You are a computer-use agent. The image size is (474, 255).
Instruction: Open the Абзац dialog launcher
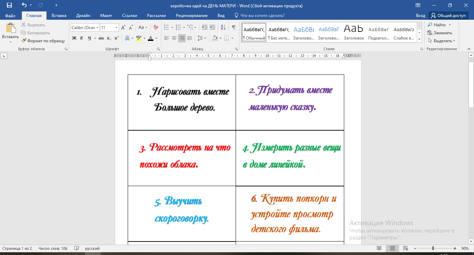point(237,49)
